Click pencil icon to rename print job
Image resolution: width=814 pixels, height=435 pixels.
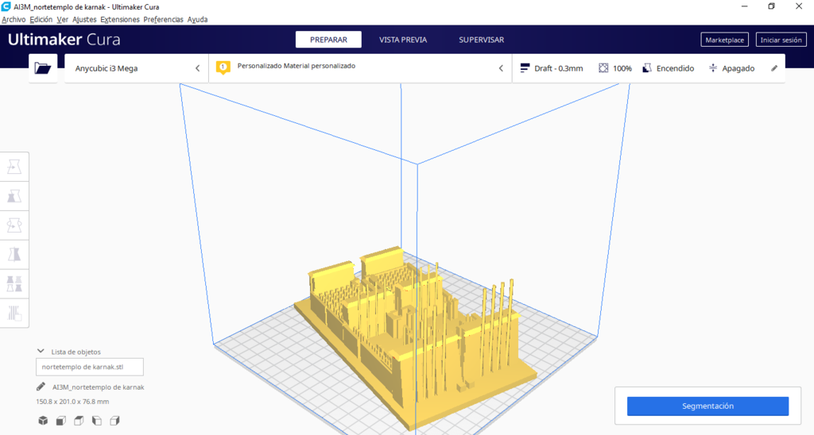41,387
